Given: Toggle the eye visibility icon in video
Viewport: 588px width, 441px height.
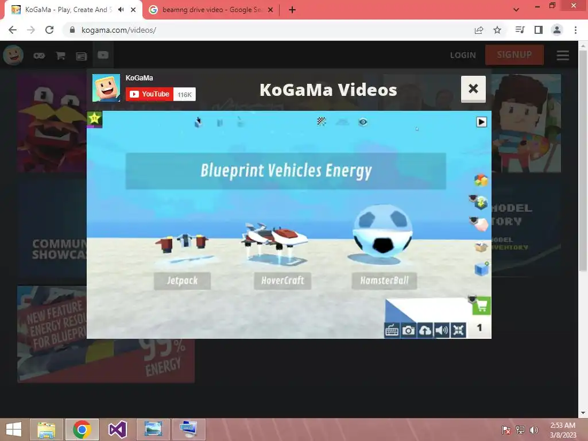Looking at the screenshot, I should coord(363,122).
